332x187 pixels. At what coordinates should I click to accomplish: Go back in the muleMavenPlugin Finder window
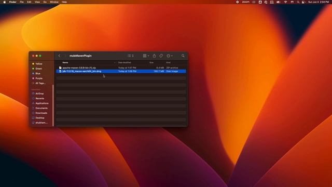click(59, 56)
